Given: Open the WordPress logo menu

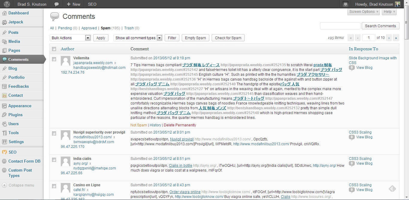Looking at the screenshot, I should click(7, 4).
